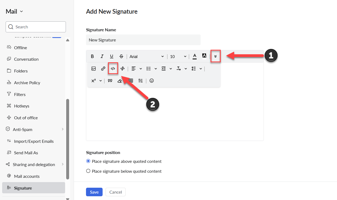Screen dimensions: 337x200
Task: Click the insert link icon
Action: pos(103,69)
